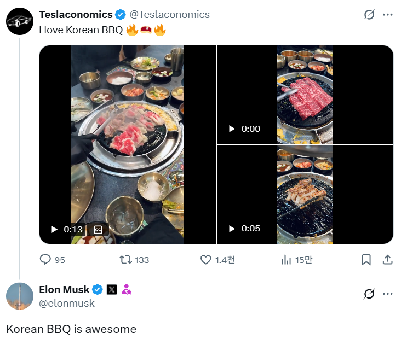Viewport: 401px width, 356px height.
Task: Repost the Korean BBQ tweet
Action: (x=126, y=260)
